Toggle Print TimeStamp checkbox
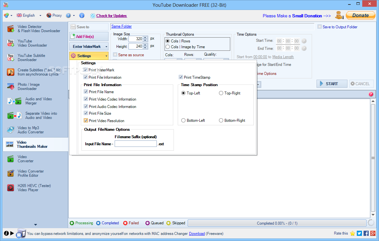 [181, 77]
